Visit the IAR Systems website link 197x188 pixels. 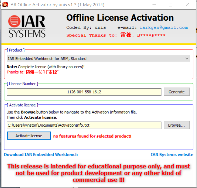172,155
